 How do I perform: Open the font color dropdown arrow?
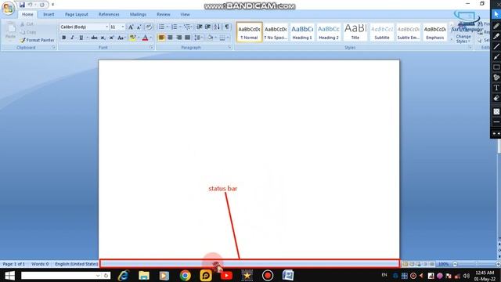tap(151, 38)
